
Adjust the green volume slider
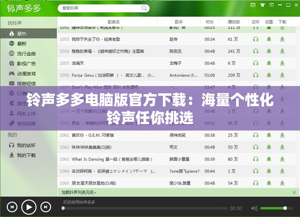pos(277,208)
